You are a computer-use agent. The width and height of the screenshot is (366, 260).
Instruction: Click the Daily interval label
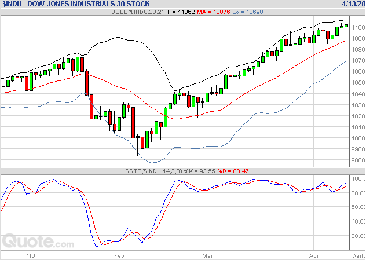pos(358,255)
